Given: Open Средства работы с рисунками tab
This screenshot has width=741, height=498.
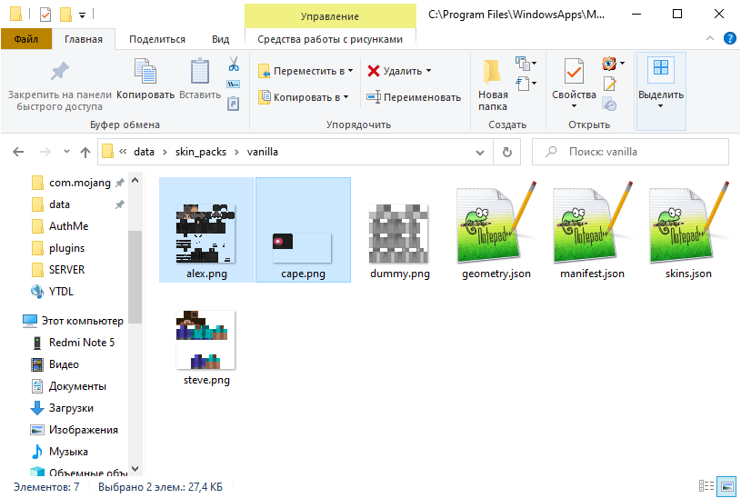Looking at the screenshot, I should click(x=330, y=39).
